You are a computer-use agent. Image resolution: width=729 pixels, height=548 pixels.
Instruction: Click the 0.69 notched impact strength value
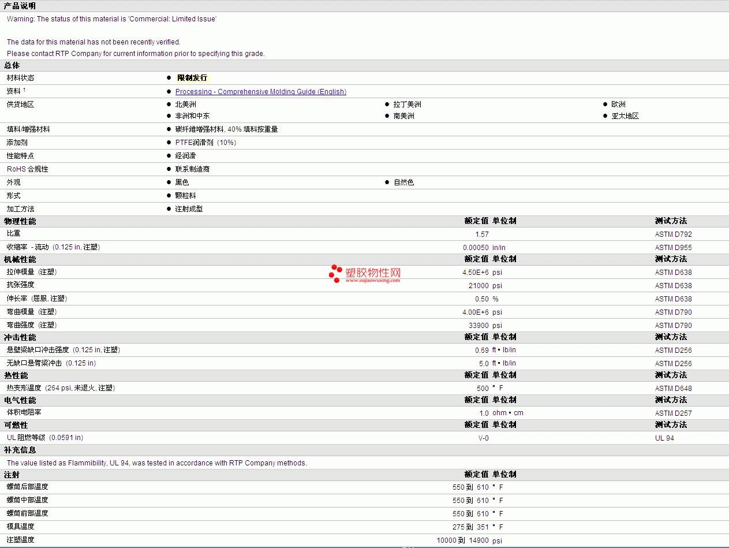[x=482, y=351]
